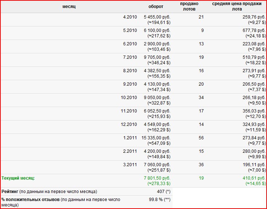
Task: Click turnover value 4 200,00 руб.
Action: (x=157, y=151)
